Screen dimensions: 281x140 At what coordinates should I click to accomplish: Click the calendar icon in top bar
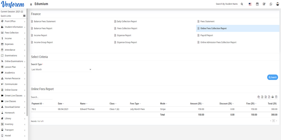pos(257,4)
